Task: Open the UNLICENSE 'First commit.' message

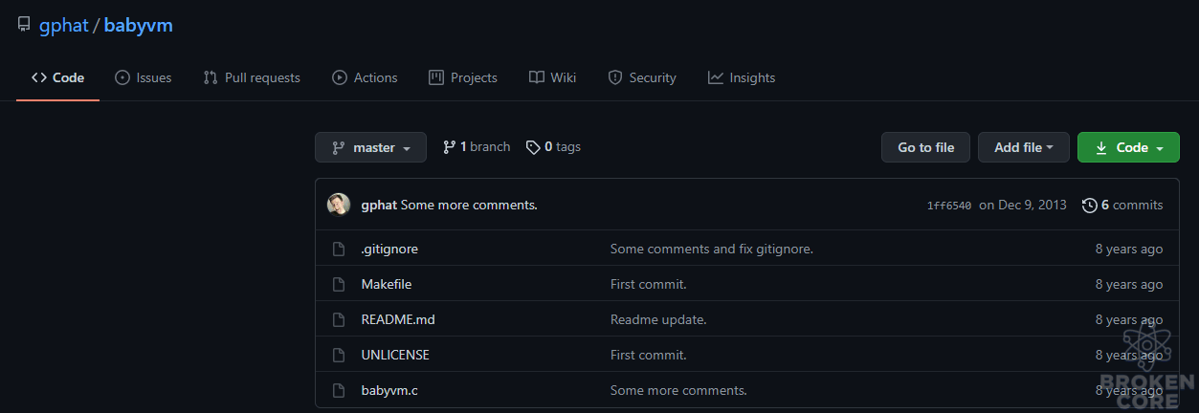Action: tap(649, 355)
